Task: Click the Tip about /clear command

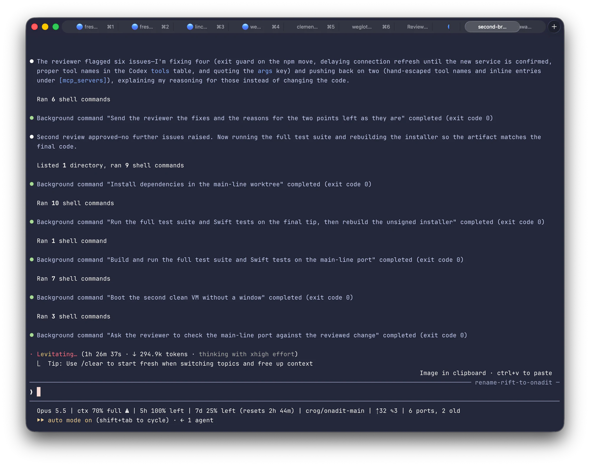Action: 180,364
